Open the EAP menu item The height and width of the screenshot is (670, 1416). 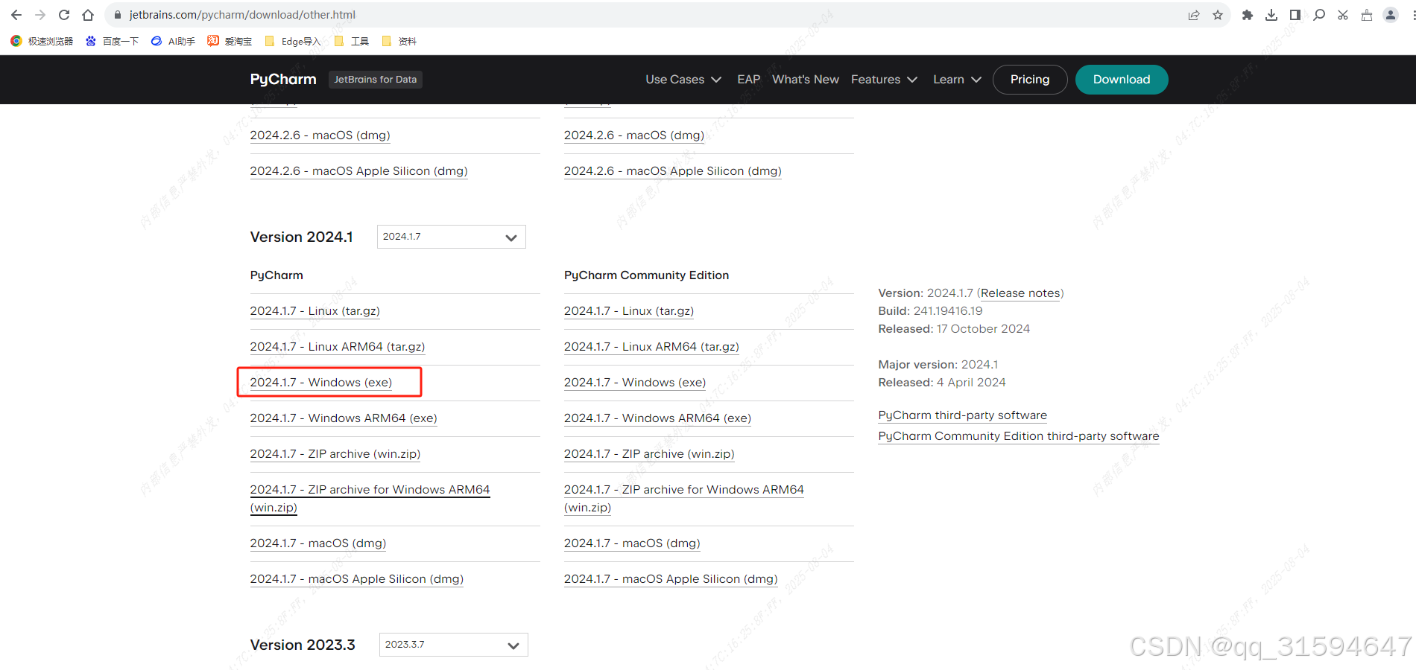click(x=748, y=80)
